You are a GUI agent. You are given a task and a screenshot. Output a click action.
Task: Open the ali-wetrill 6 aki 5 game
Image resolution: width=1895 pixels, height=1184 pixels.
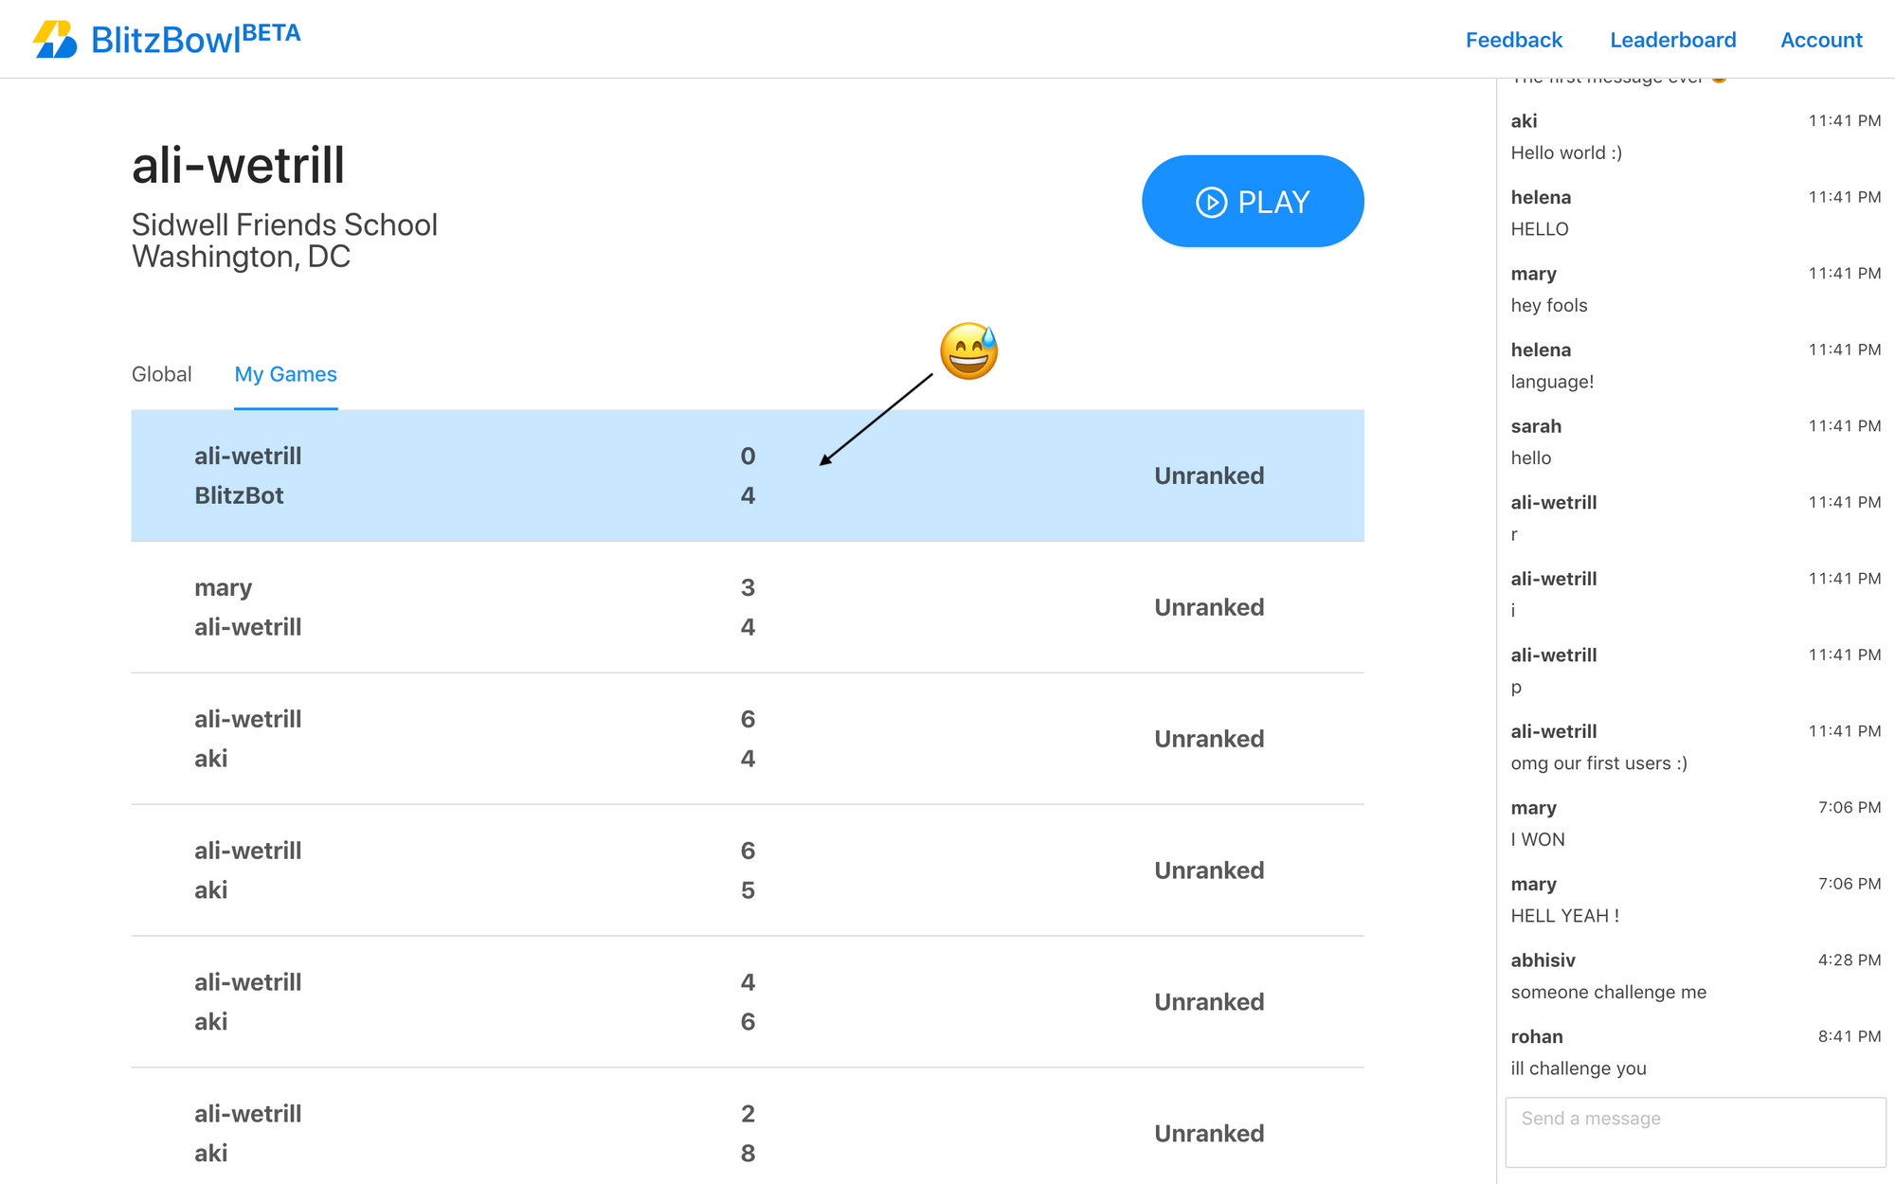click(x=747, y=870)
